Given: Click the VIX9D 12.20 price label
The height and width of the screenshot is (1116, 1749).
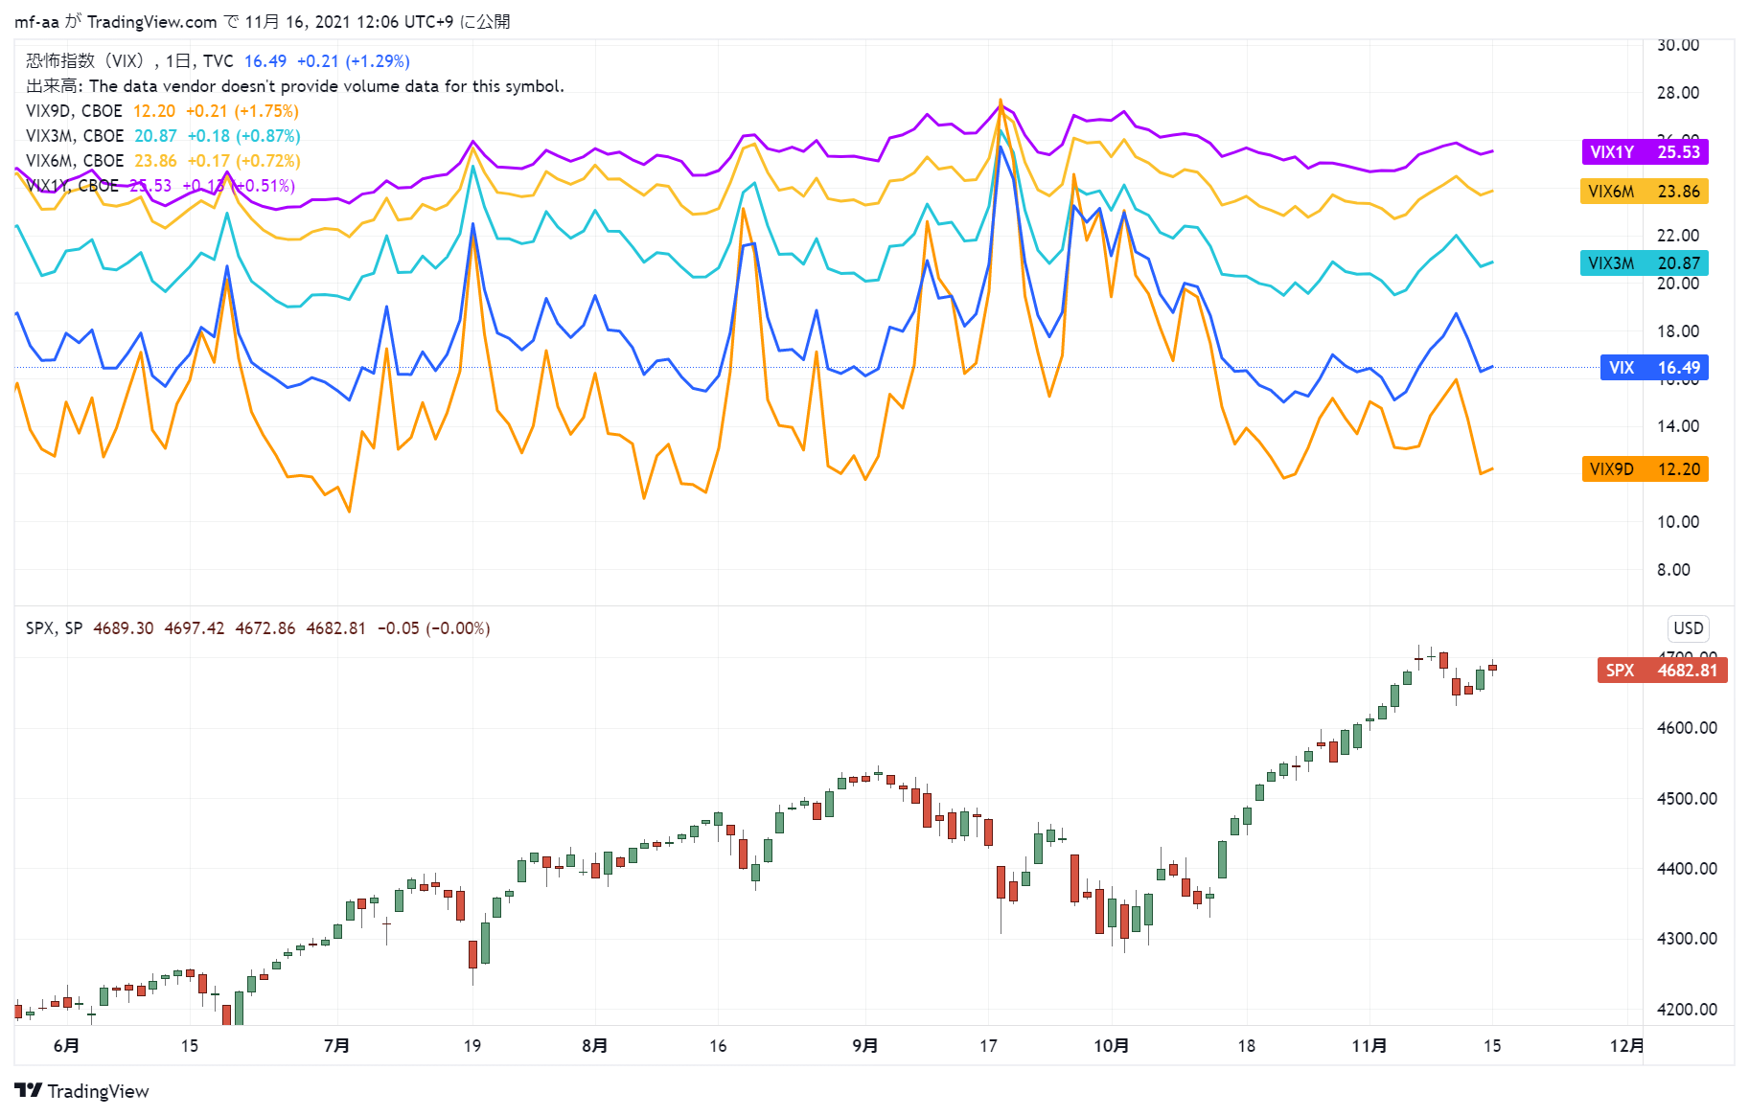Looking at the screenshot, I should [x=1645, y=469].
